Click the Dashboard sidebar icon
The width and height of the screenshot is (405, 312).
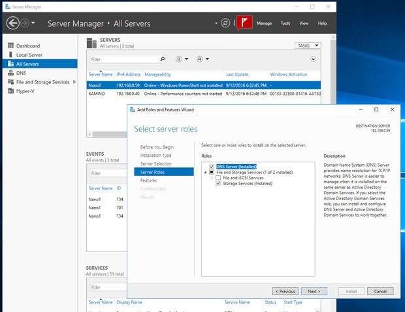click(10, 46)
